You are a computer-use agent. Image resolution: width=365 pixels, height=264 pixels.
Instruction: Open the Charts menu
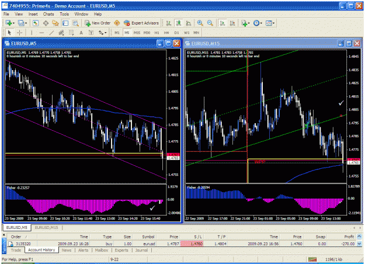point(48,14)
